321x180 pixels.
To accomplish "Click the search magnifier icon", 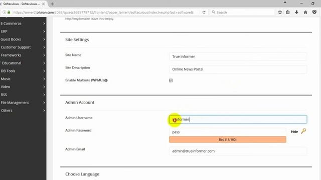I will tap(214, 12).
